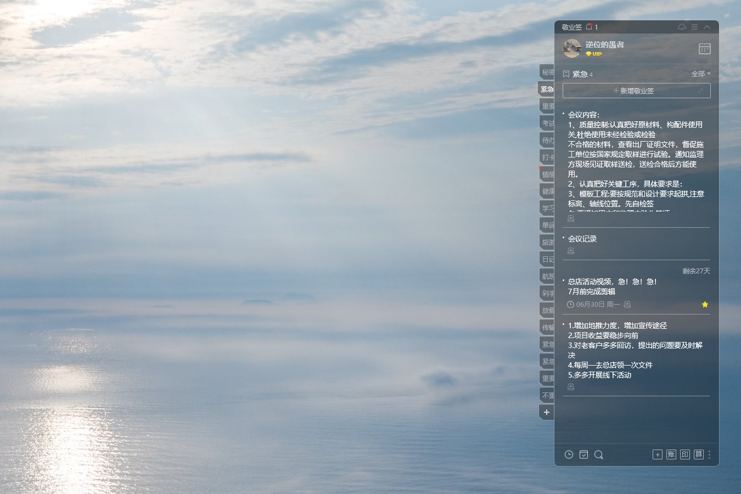Click the small icon under 会议记录 note
The image size is (741, 494).
pyautogui.click(x=571, y=251)
